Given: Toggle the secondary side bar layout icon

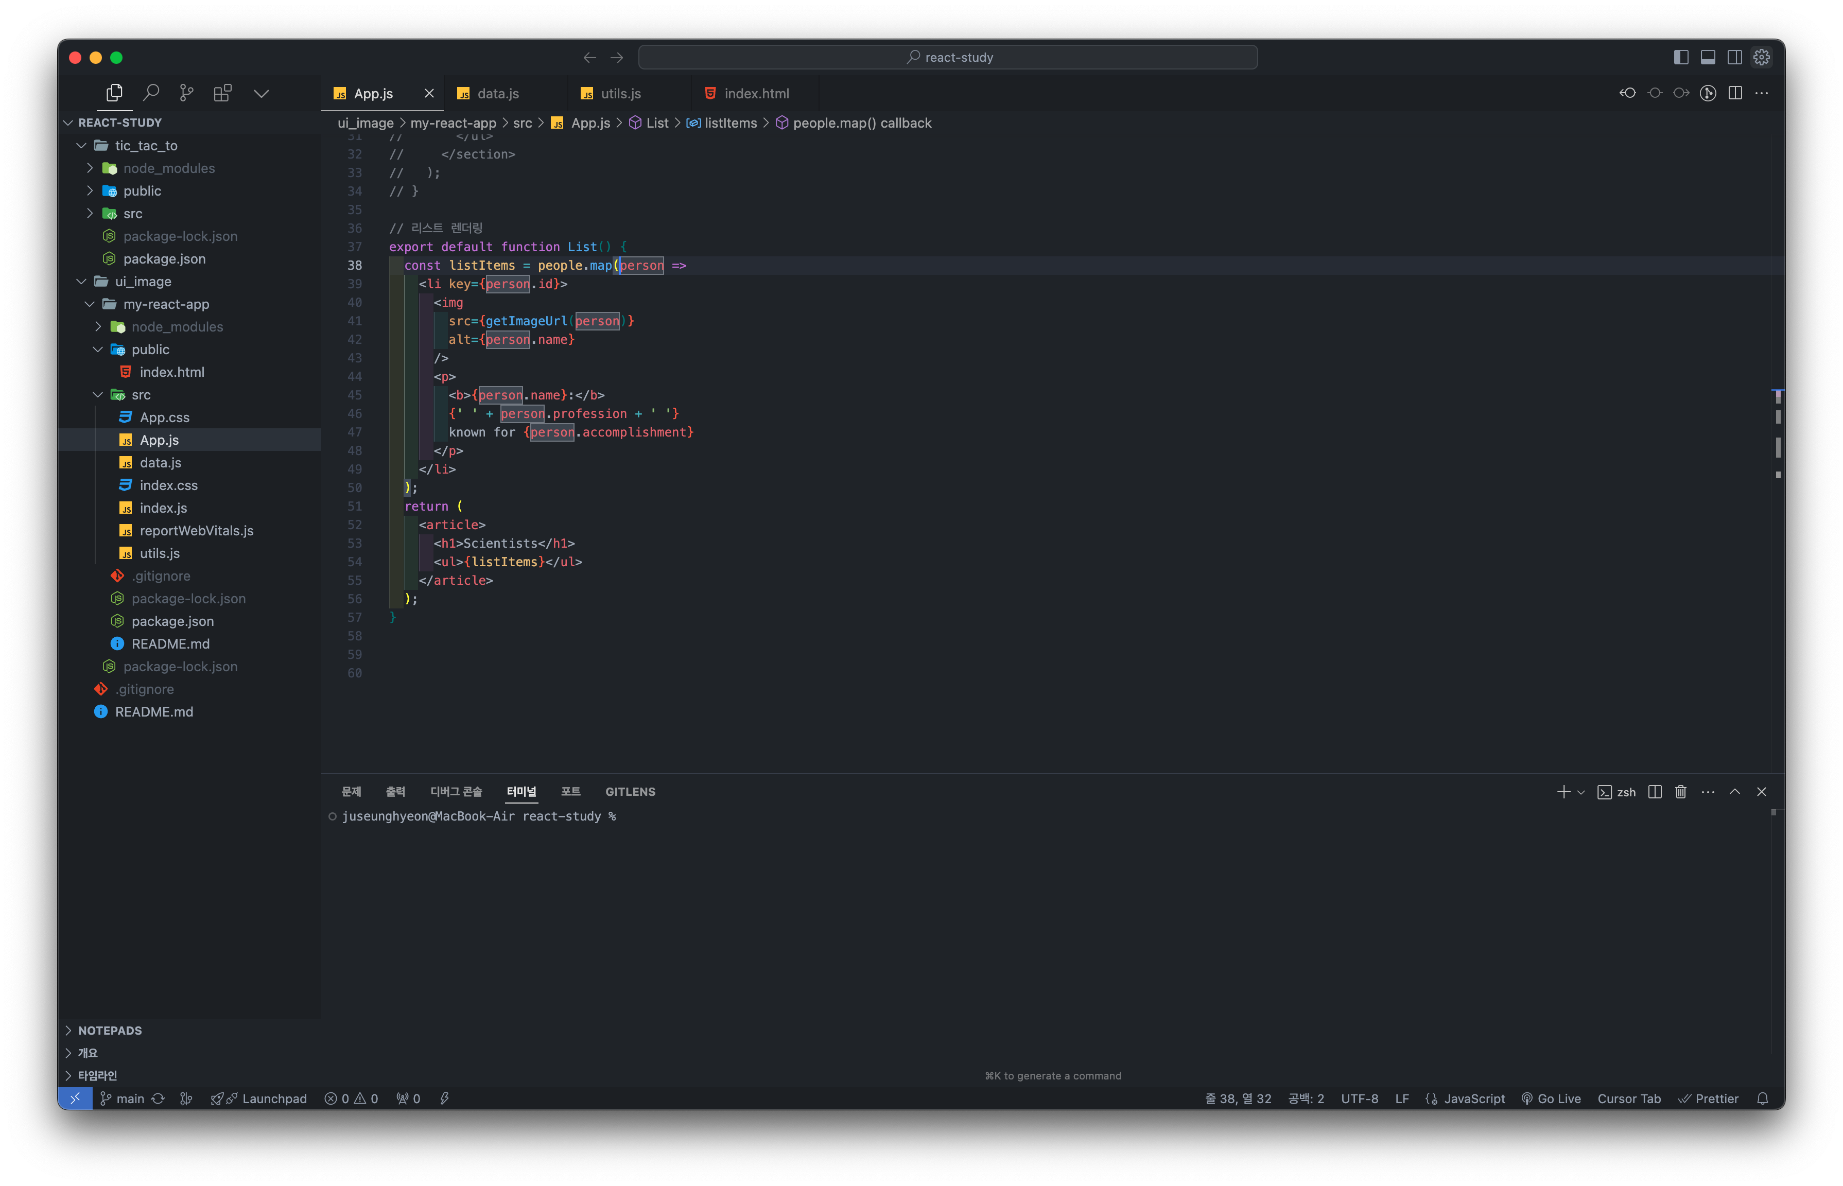Looking at the screenshot, I should pyautogui.click(x=1734, y=58).
